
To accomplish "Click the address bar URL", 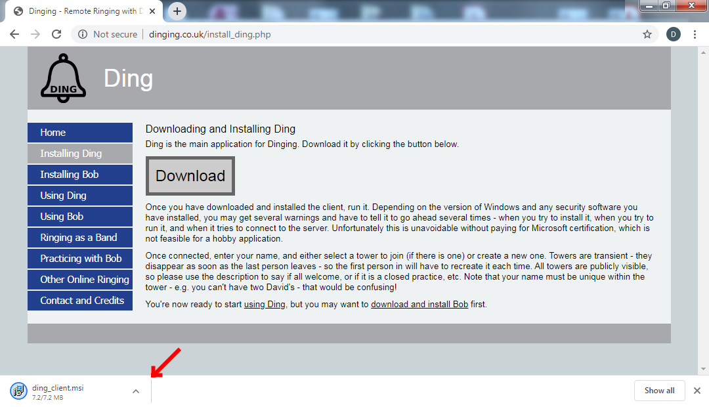I will point(210,34).
